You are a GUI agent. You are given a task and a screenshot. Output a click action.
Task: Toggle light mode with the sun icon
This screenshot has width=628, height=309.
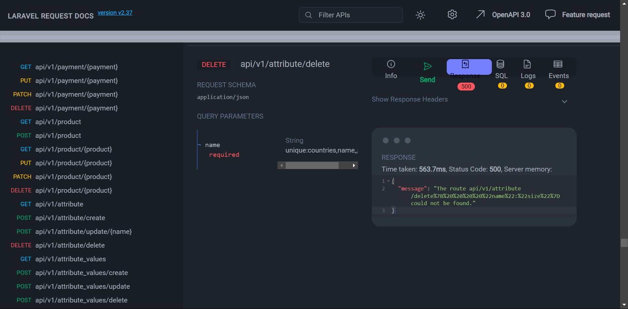420,15
